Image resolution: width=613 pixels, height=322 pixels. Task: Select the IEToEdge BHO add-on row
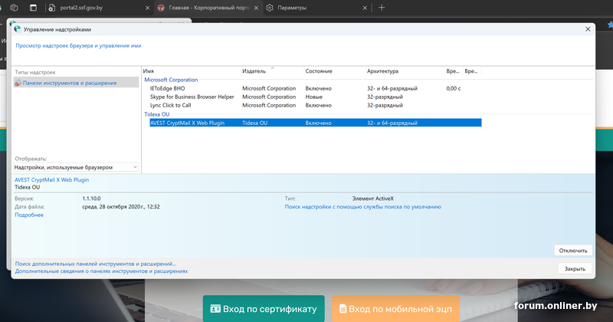[315, 88]
